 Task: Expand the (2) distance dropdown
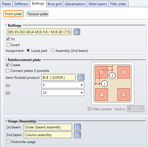click(x=82, y=93)
